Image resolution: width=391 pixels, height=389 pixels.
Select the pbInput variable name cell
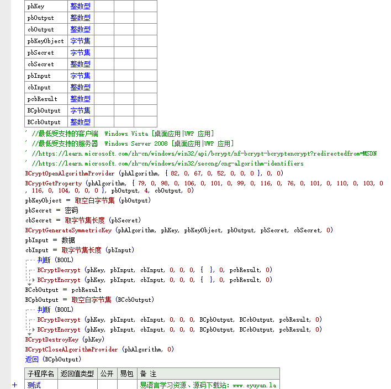click(x=46, y=76)
